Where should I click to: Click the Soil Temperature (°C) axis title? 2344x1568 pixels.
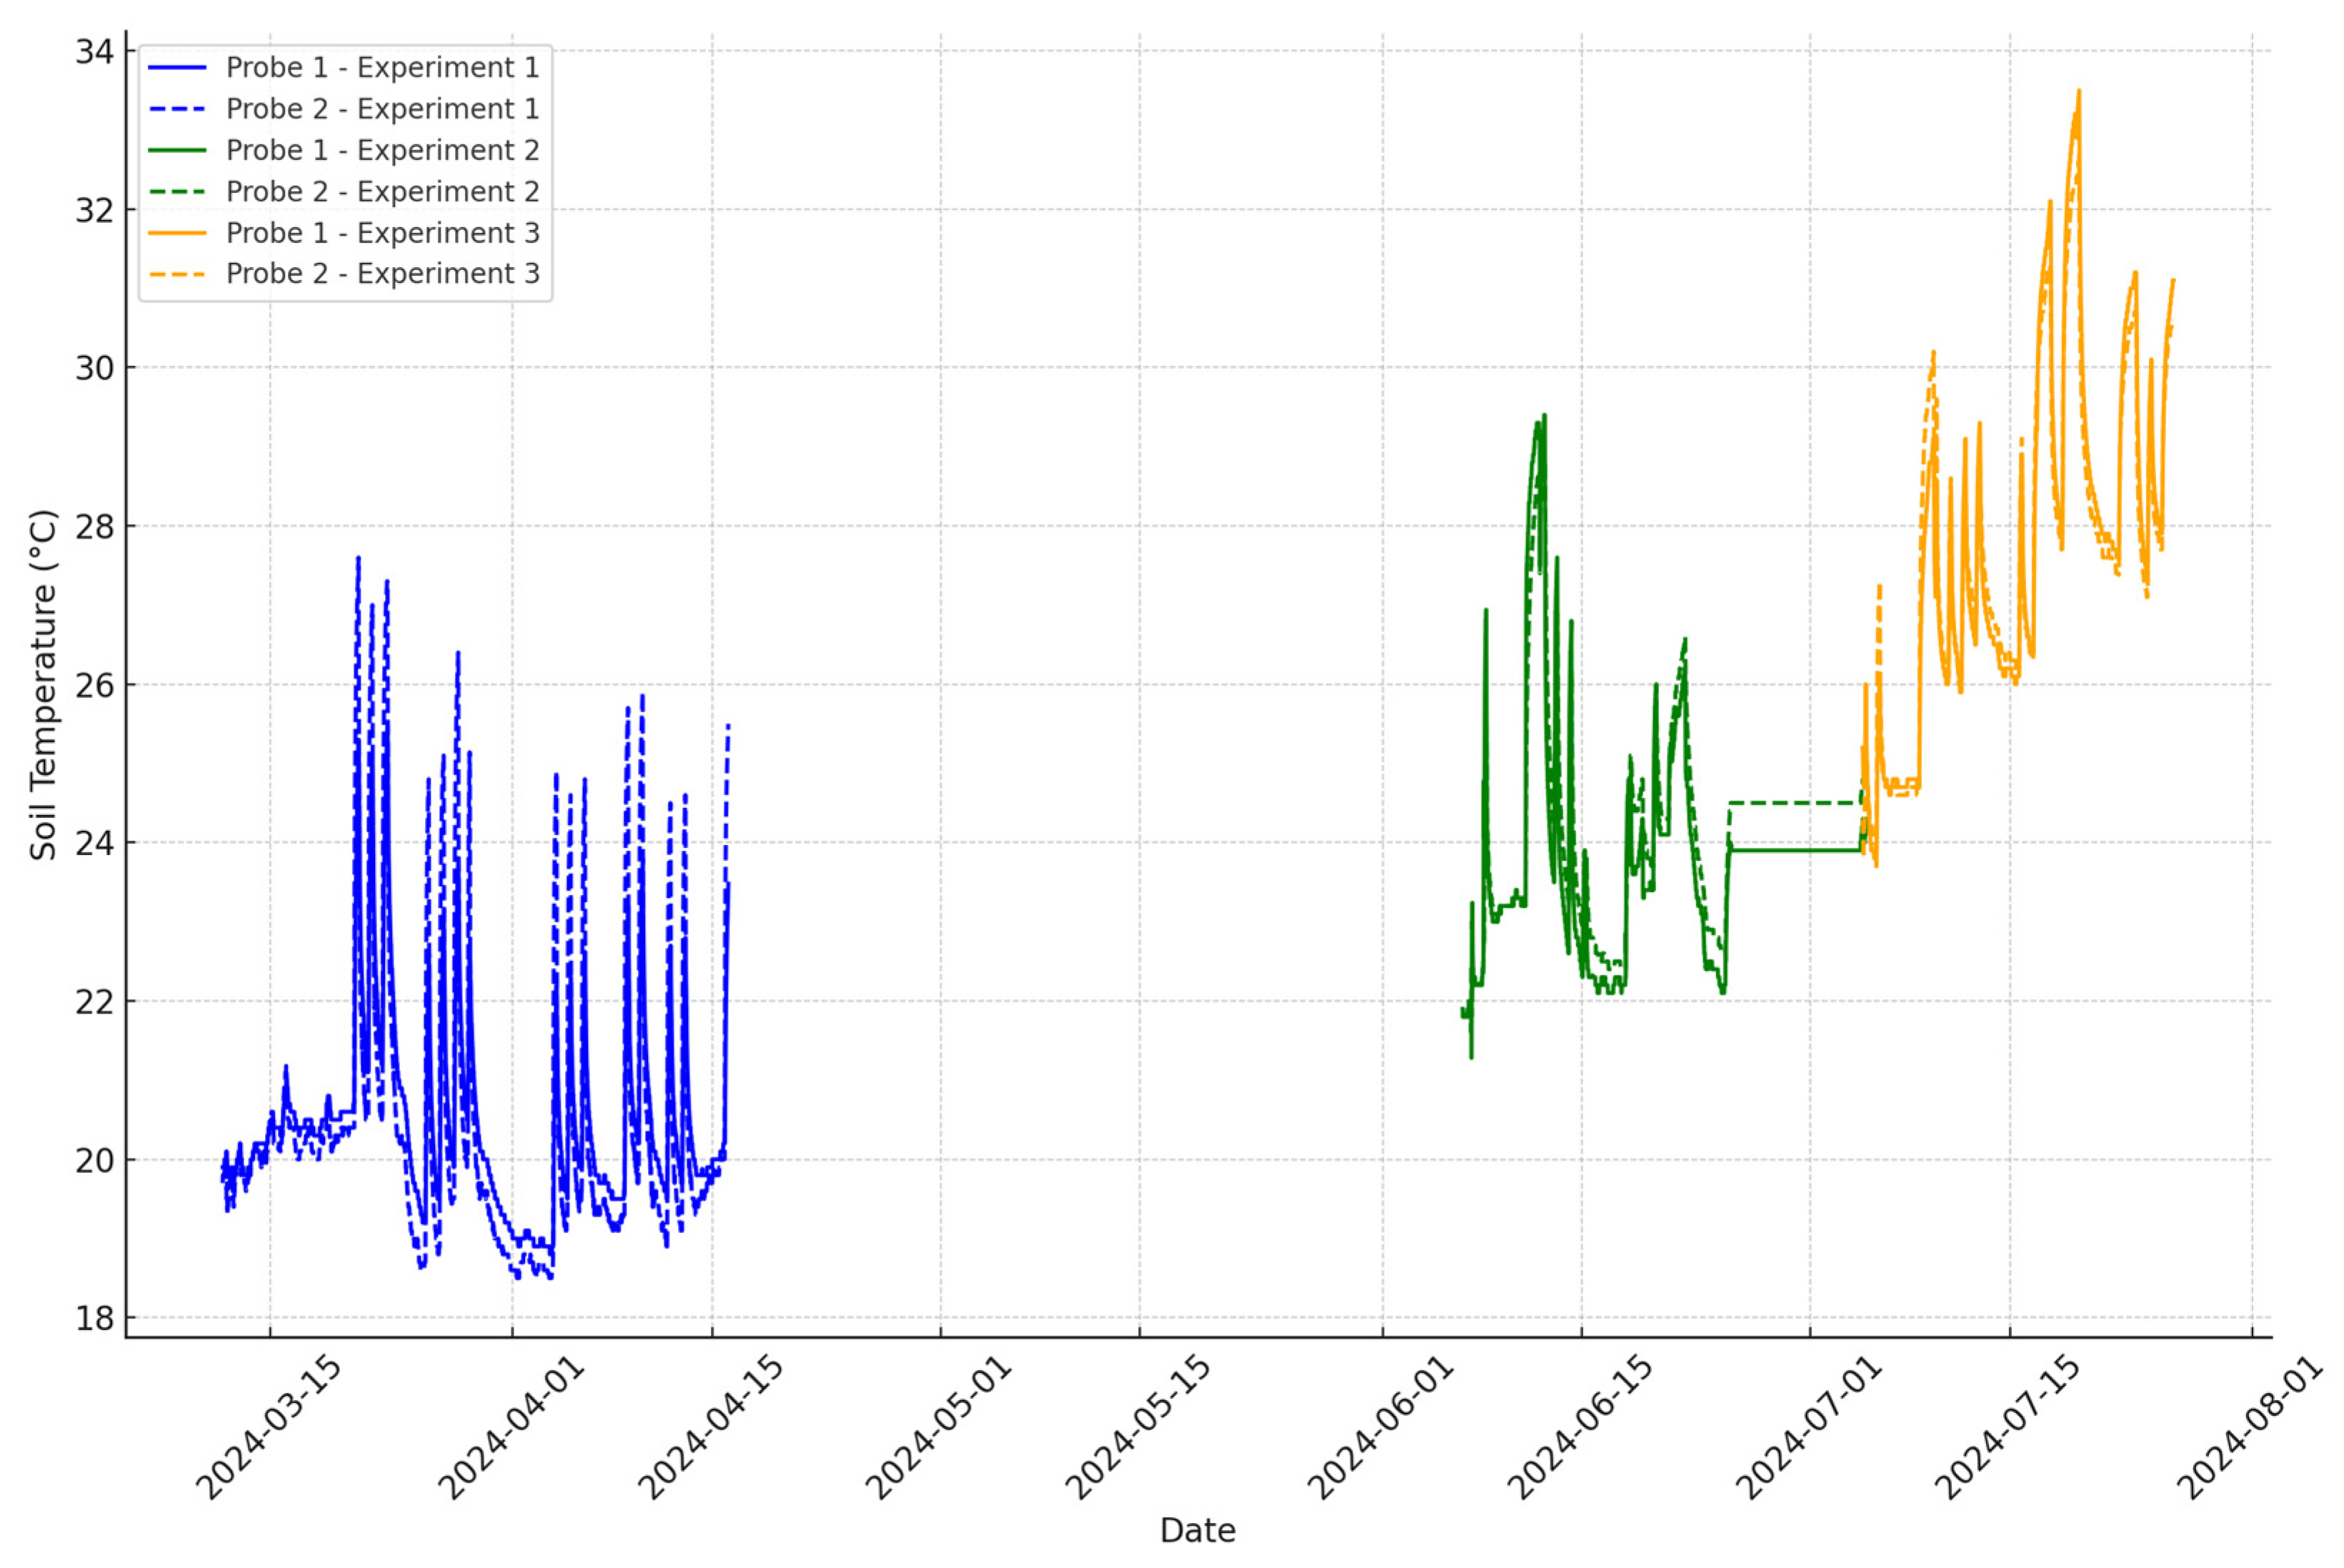43,685
